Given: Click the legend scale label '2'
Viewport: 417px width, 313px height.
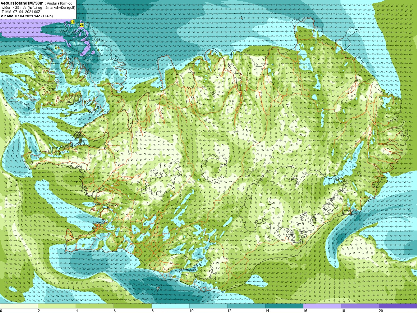Looking at the screenshot, I should coord(39,311).
